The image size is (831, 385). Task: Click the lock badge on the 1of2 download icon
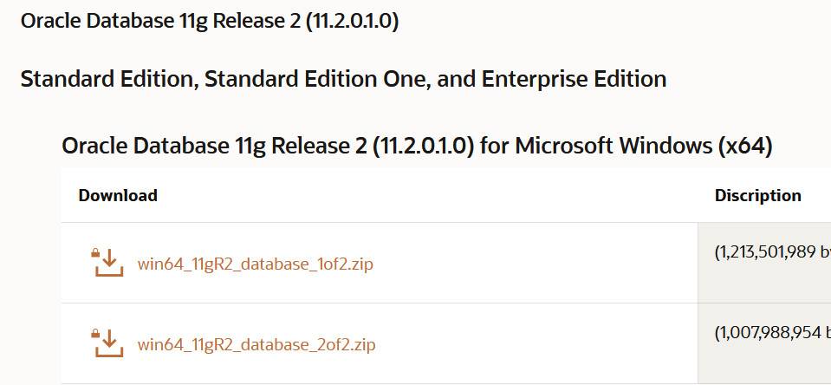(x=95, y=252)
